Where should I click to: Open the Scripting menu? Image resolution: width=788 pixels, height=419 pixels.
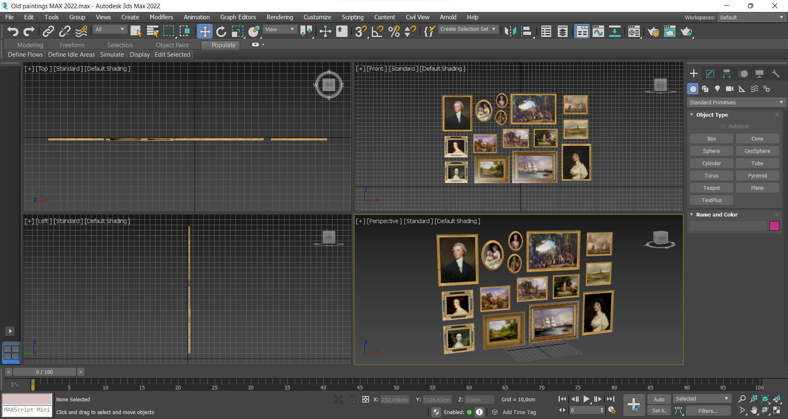353,17
